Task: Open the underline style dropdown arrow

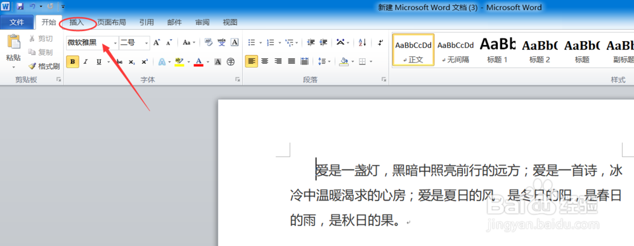Action: click(x=108, y=62)
